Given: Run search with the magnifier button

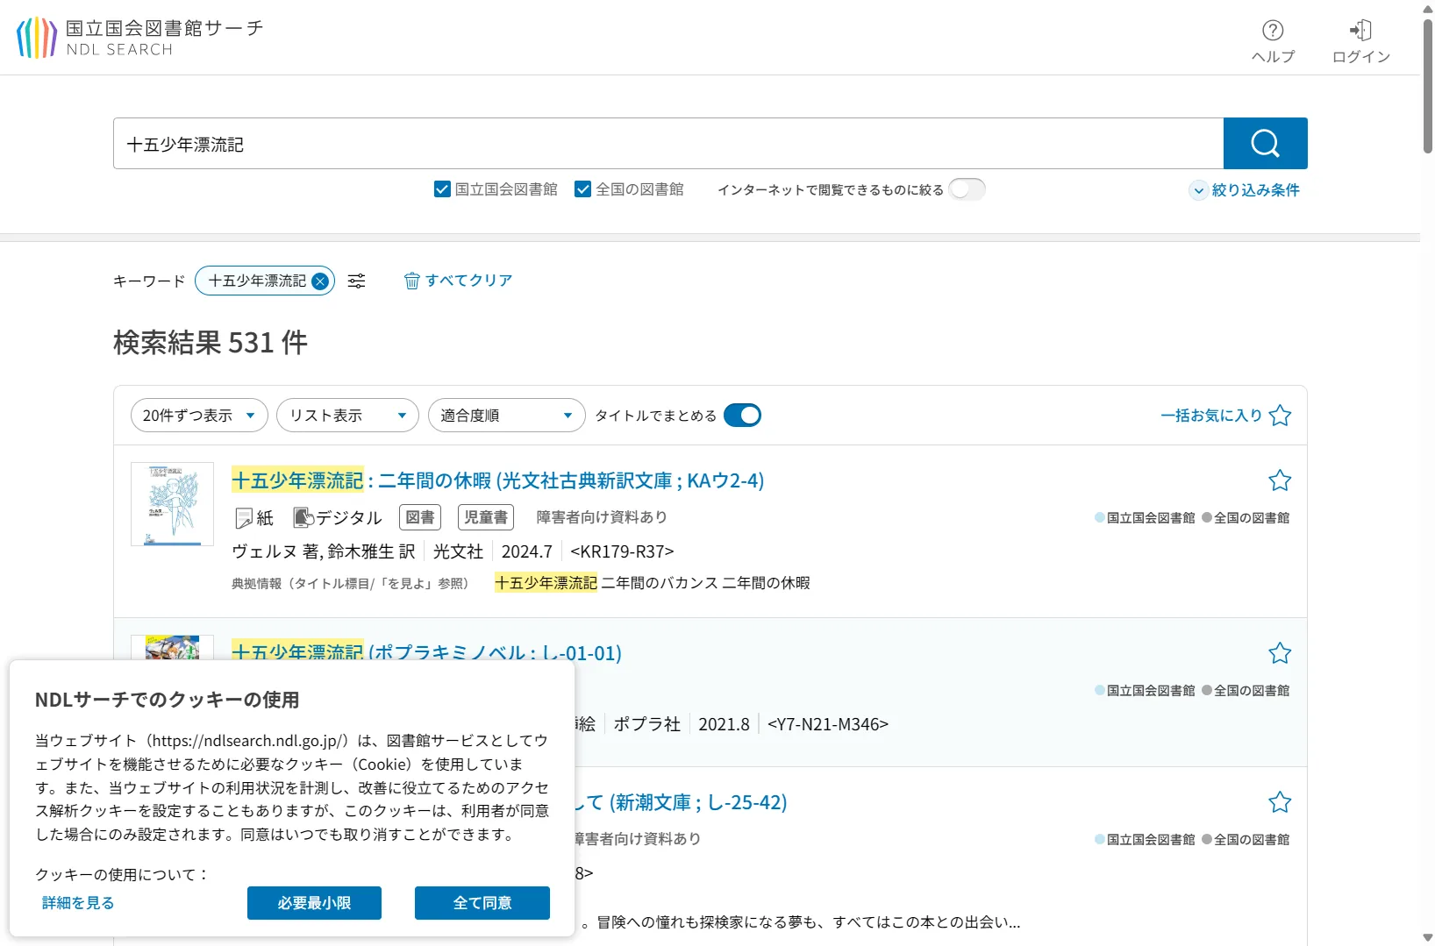Looking at the screenshot, I should coord(1265,143).
